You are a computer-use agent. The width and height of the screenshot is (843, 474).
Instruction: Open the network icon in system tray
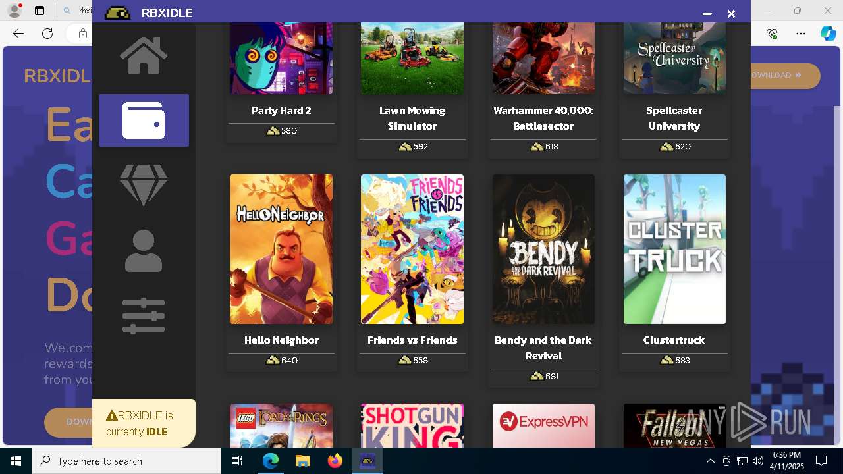pos(742,461)
